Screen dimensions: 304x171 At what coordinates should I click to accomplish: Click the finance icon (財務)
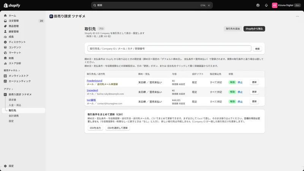[x=5, y=58]
